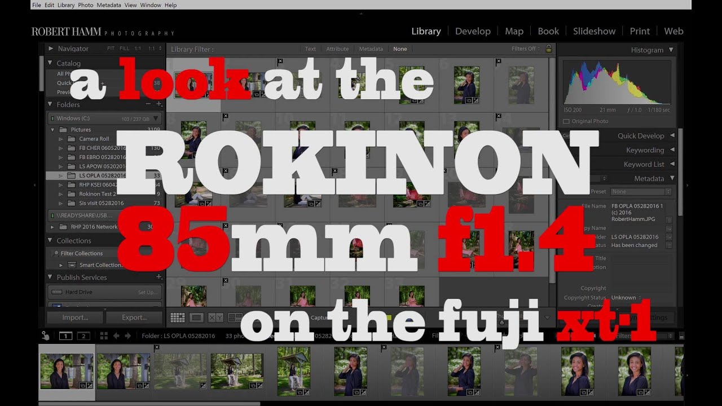Image resolution: width=722 pixels, height=406 pixels.
Task: Switch to Slideshow module
Action: (594, 32)
